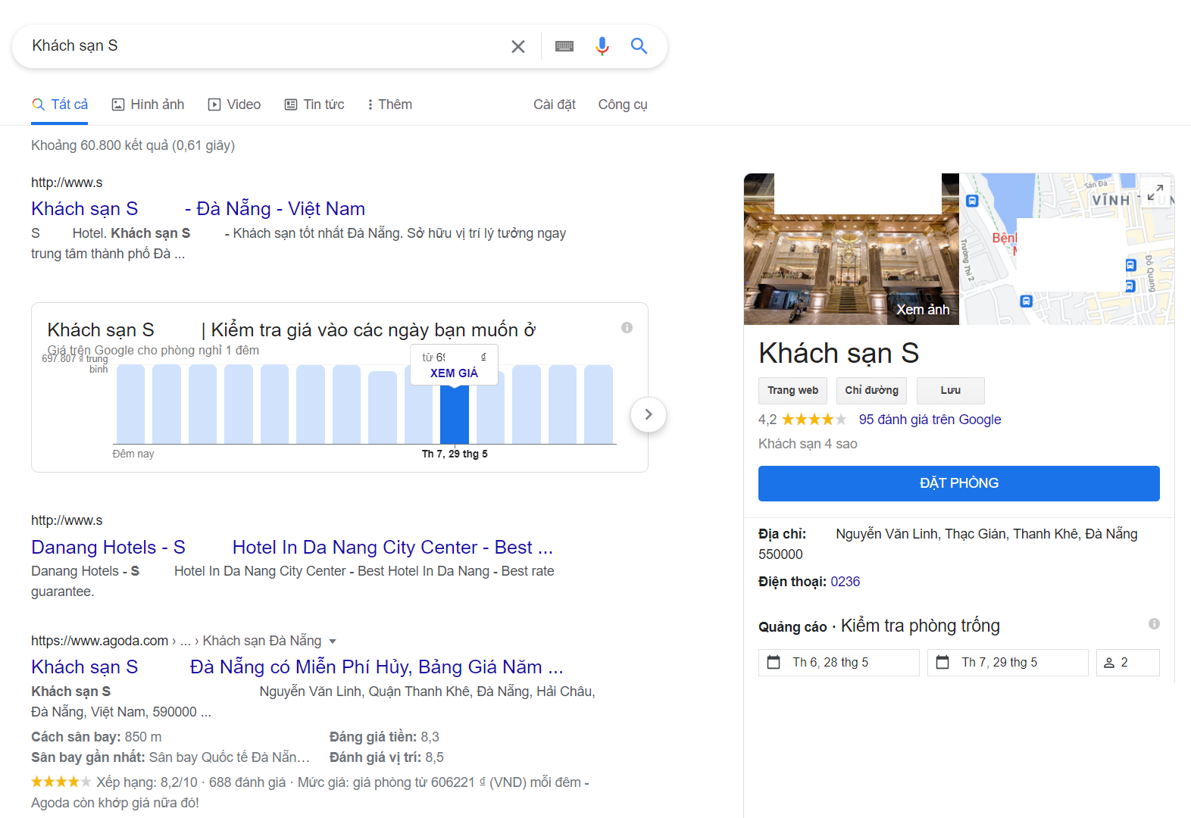Select the Tất cả tab
The image size is (1191, 818).
(x=60, y=105)
